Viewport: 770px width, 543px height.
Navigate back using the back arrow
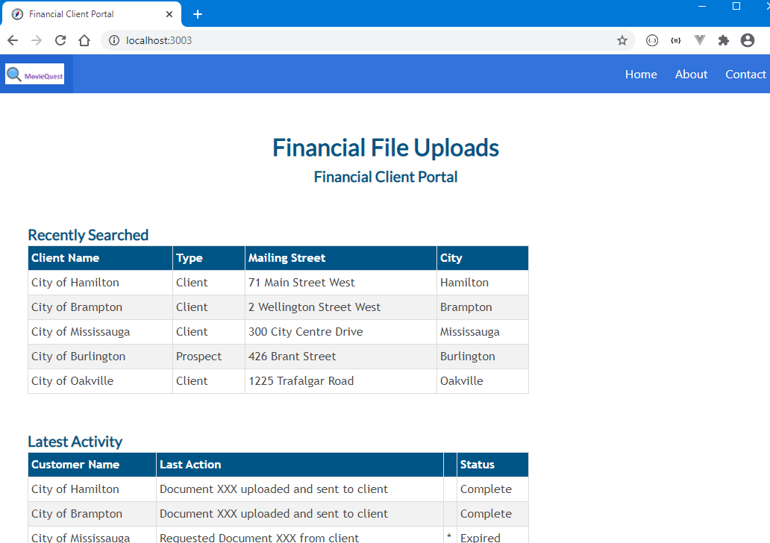pyautogui.click(x=12, y=40)
